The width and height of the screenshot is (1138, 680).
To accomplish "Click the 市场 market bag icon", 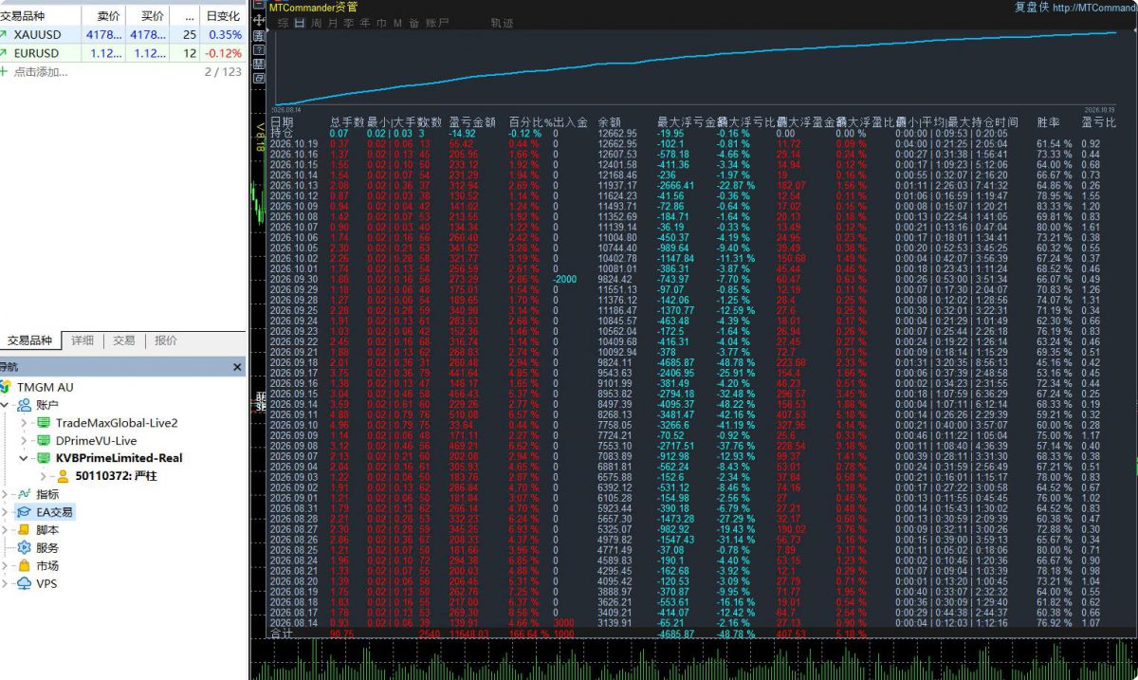I will (x=25, y=566).
